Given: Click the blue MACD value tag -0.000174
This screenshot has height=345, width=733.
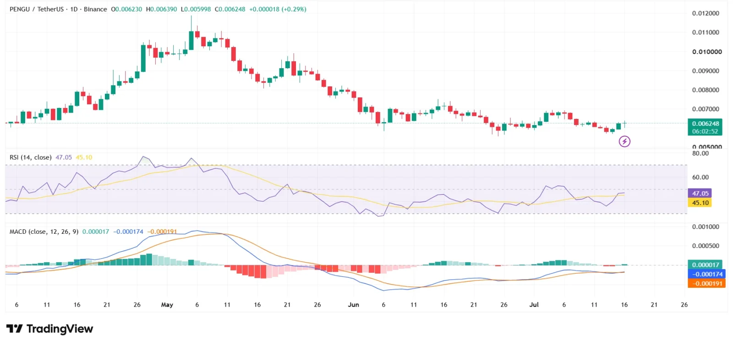Looking at the screenshot, I should point(706,274).
